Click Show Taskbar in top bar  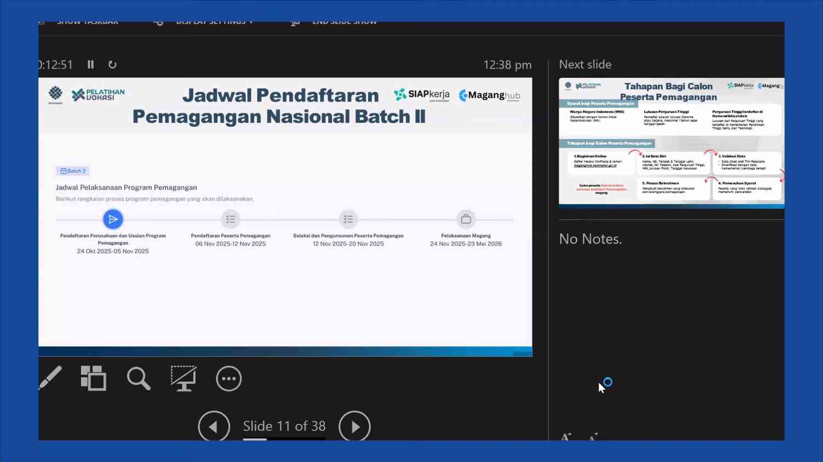point(87,23)
